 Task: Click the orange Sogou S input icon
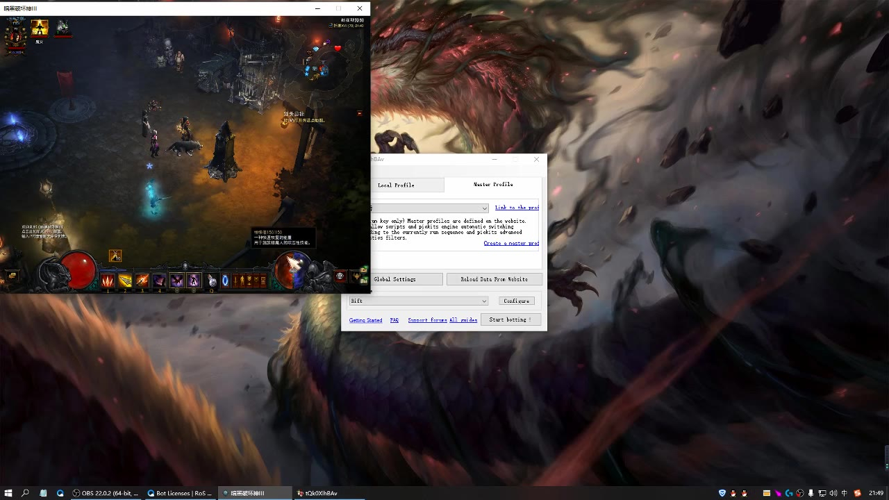click(x=857, y=493)
